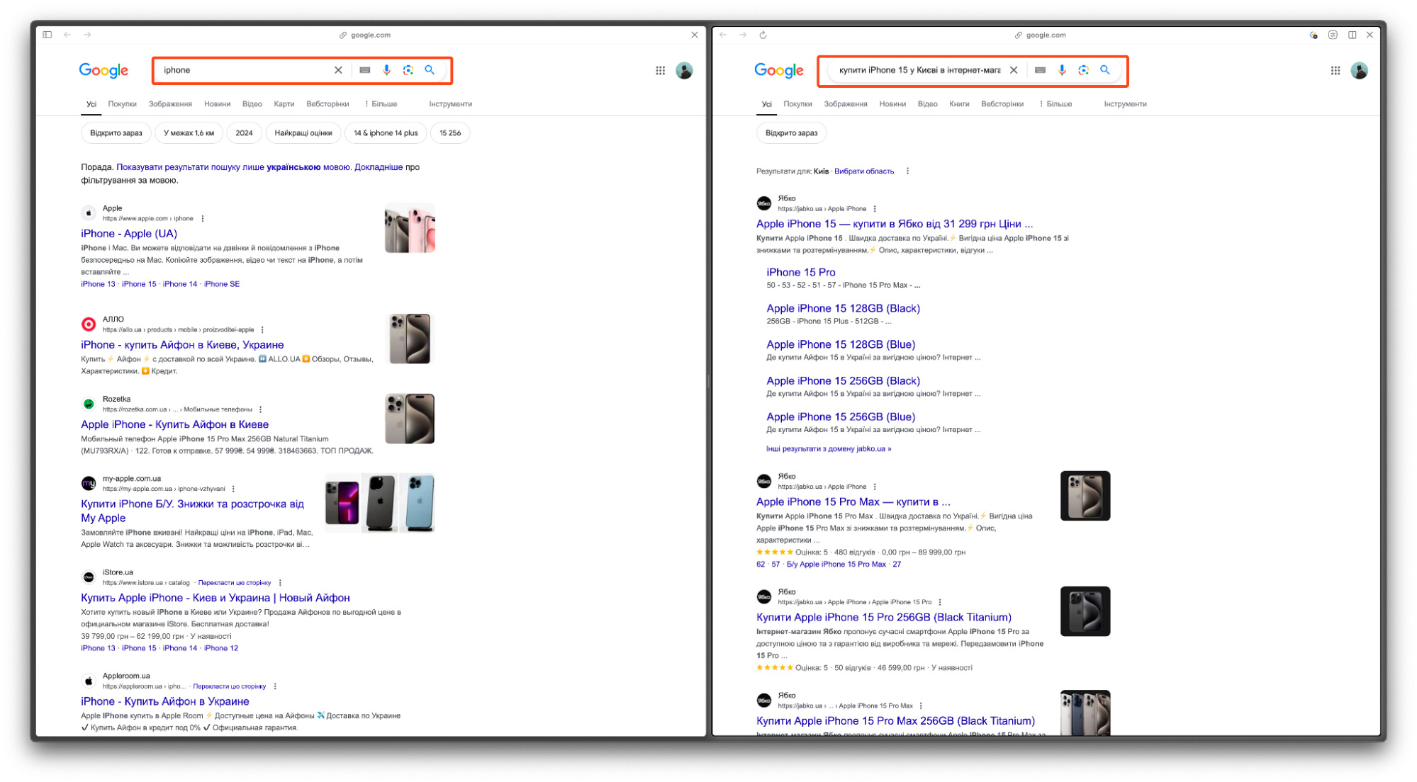Toggle 'Відкрито зараз' filter chip in right window
Image resolution: width=1417 pixels, height=782 pixels.
pos(791,133)
